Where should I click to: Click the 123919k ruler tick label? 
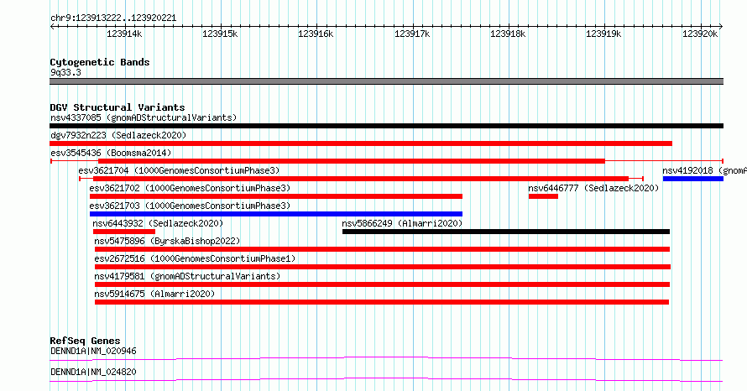point(603,34)
